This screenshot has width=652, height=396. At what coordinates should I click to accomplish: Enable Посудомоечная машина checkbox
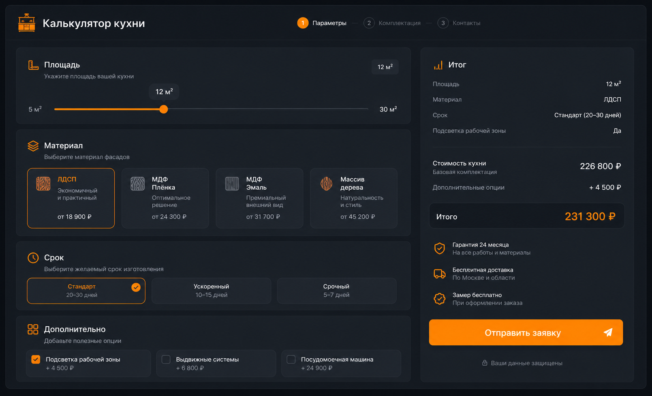(x=291, y=360)
